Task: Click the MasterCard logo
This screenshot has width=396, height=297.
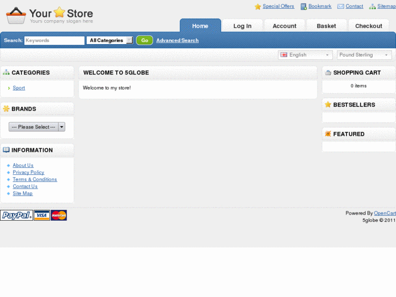Action: (59, 215)
